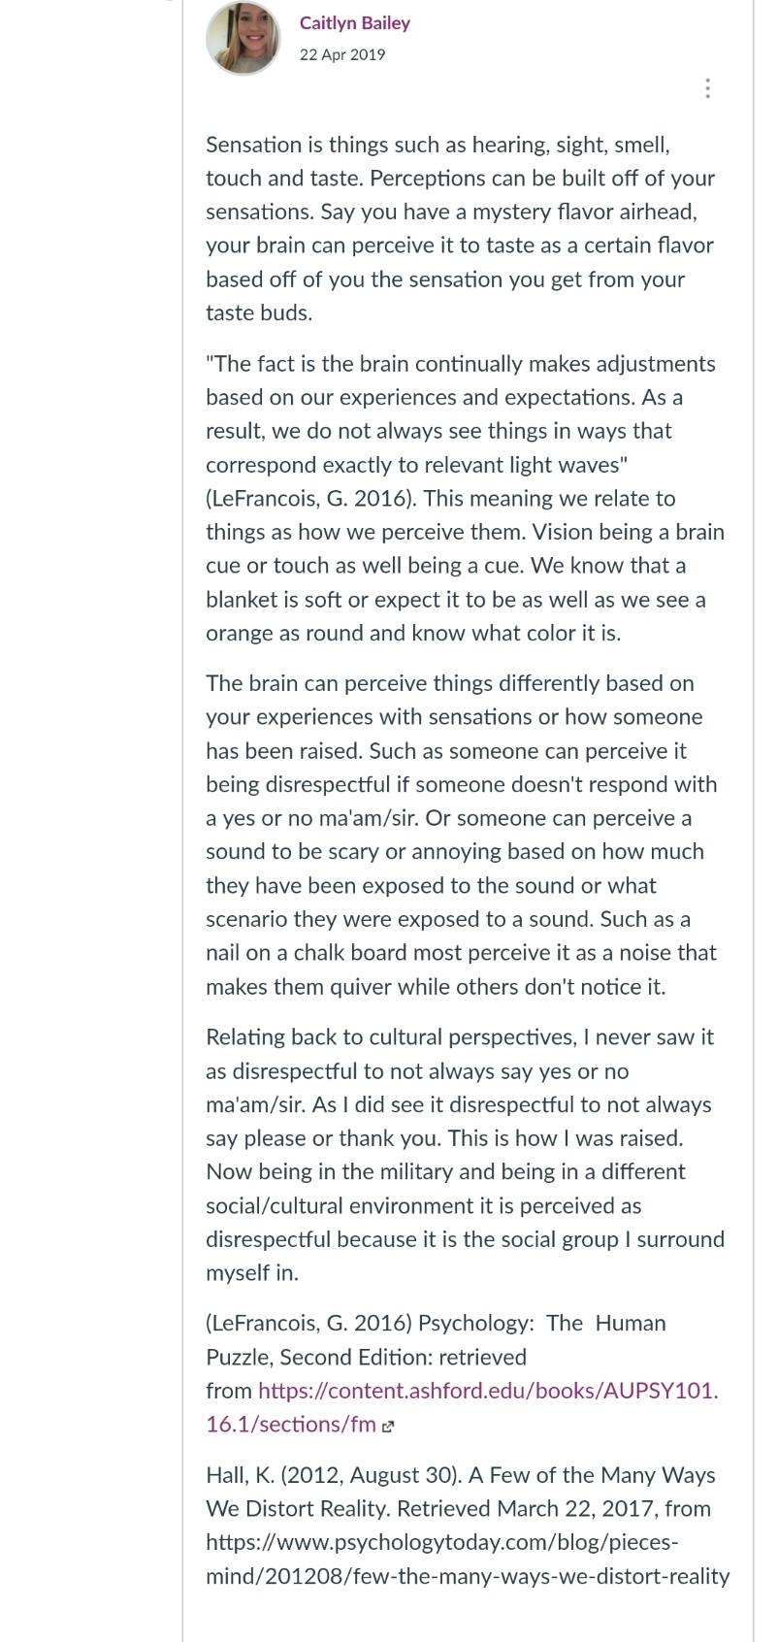The height and width of the screenshot is (1642, 778).
Task: Open the Caitlyn Bailey author name link
Action: click(355, 22)
